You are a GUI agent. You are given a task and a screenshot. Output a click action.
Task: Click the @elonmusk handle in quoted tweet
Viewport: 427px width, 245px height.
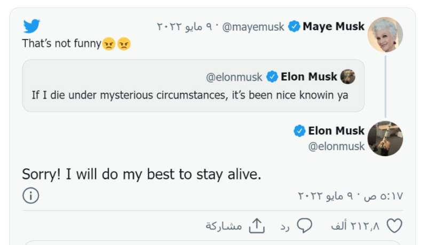point(234,77)
